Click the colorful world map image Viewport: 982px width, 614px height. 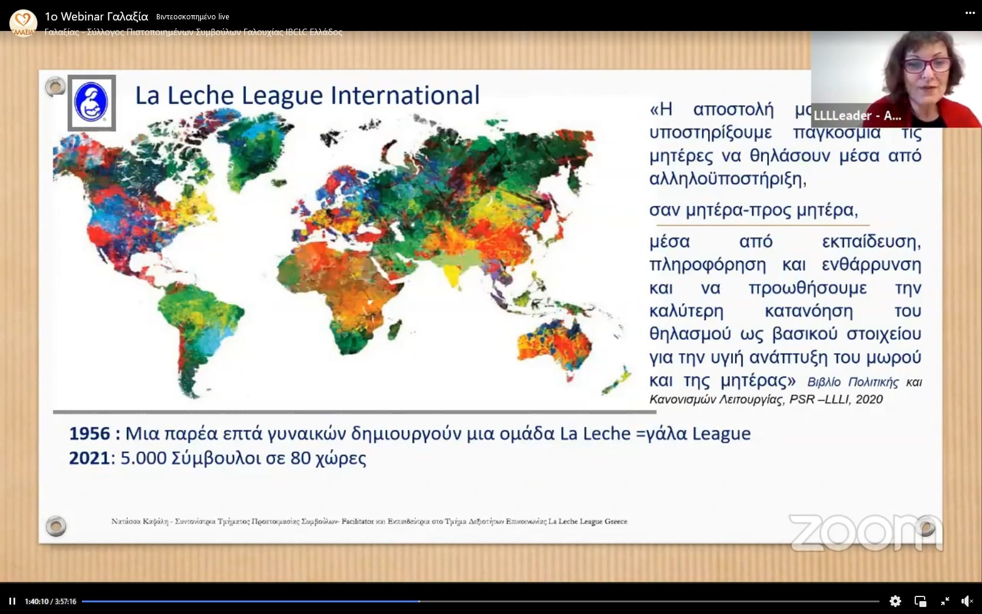(x=339, y=251)
